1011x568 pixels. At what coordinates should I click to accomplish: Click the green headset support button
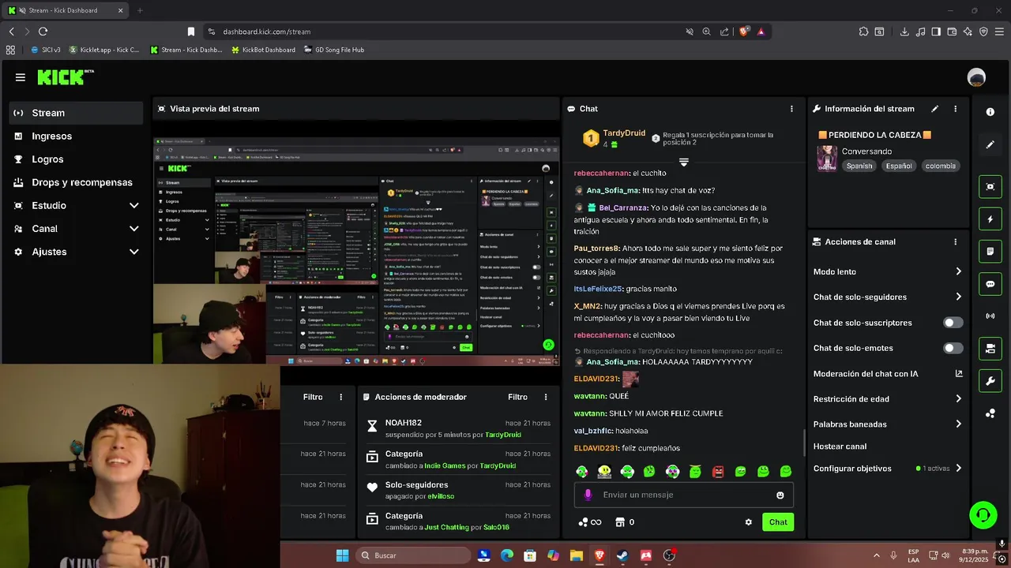[x=983, y=515]
